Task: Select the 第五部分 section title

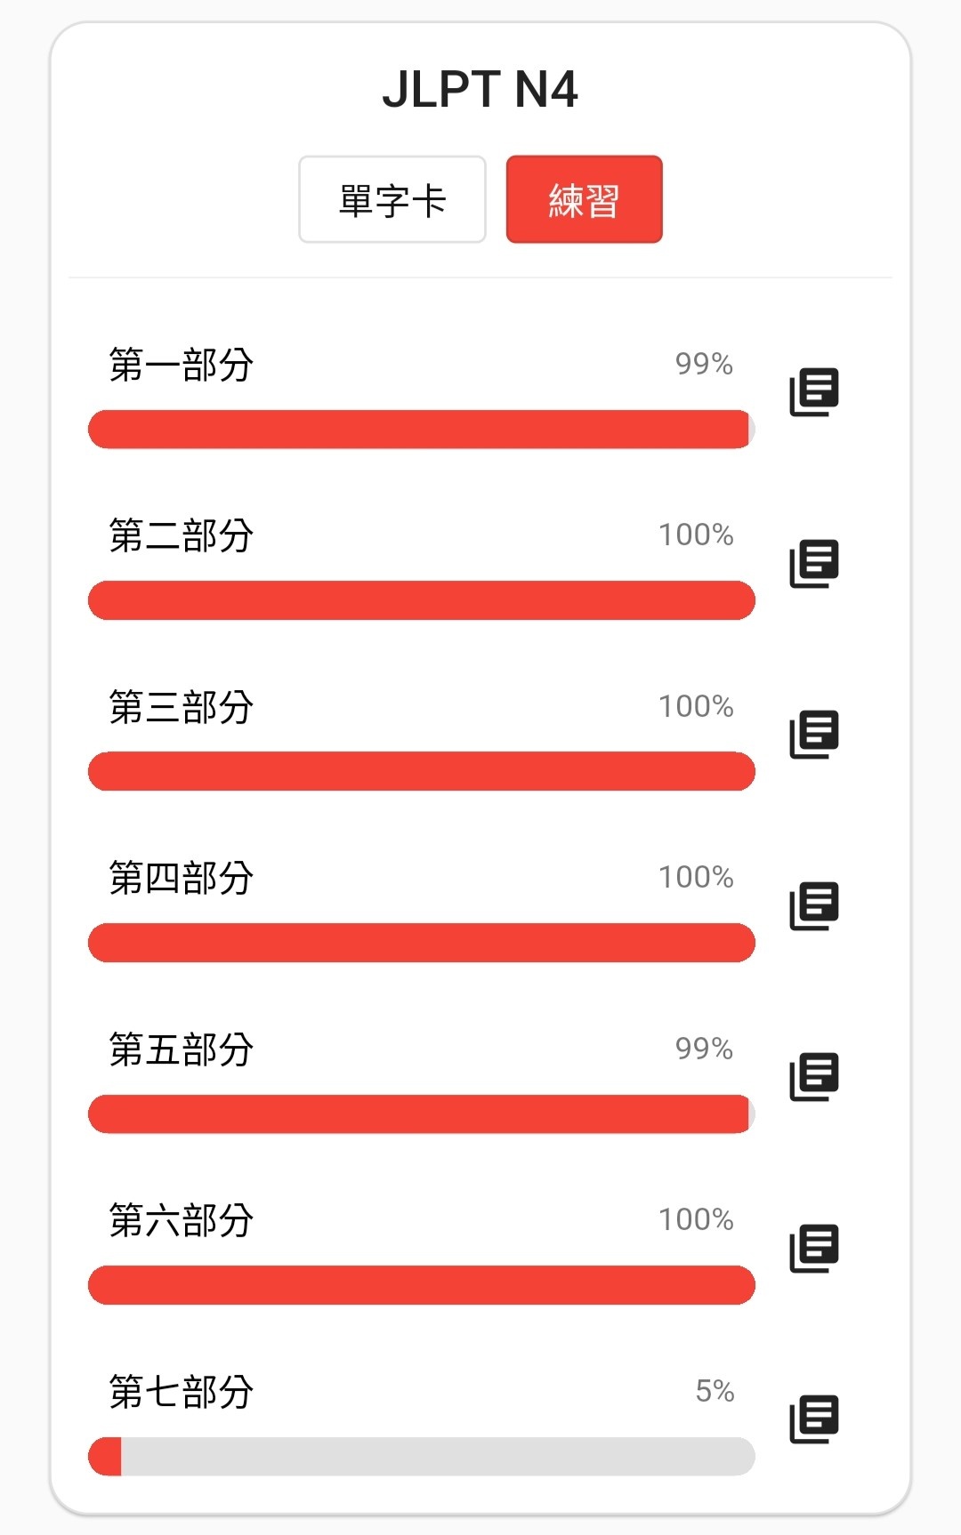Action: tap(182, 1049)
